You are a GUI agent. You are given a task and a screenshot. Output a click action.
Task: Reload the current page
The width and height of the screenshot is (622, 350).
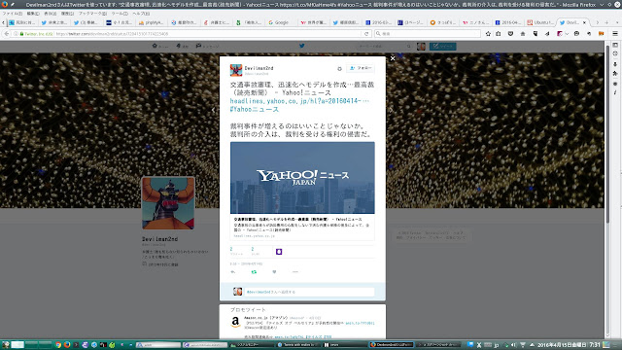click(366, 34)
